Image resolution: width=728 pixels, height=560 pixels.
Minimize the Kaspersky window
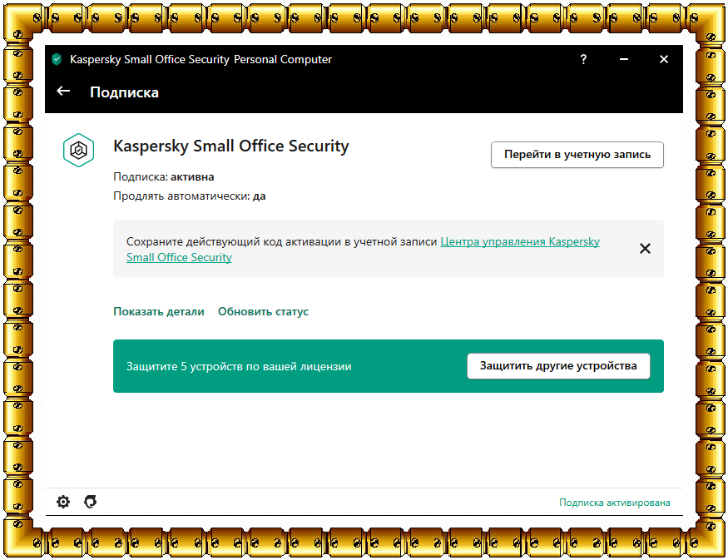tap(624, 59)
